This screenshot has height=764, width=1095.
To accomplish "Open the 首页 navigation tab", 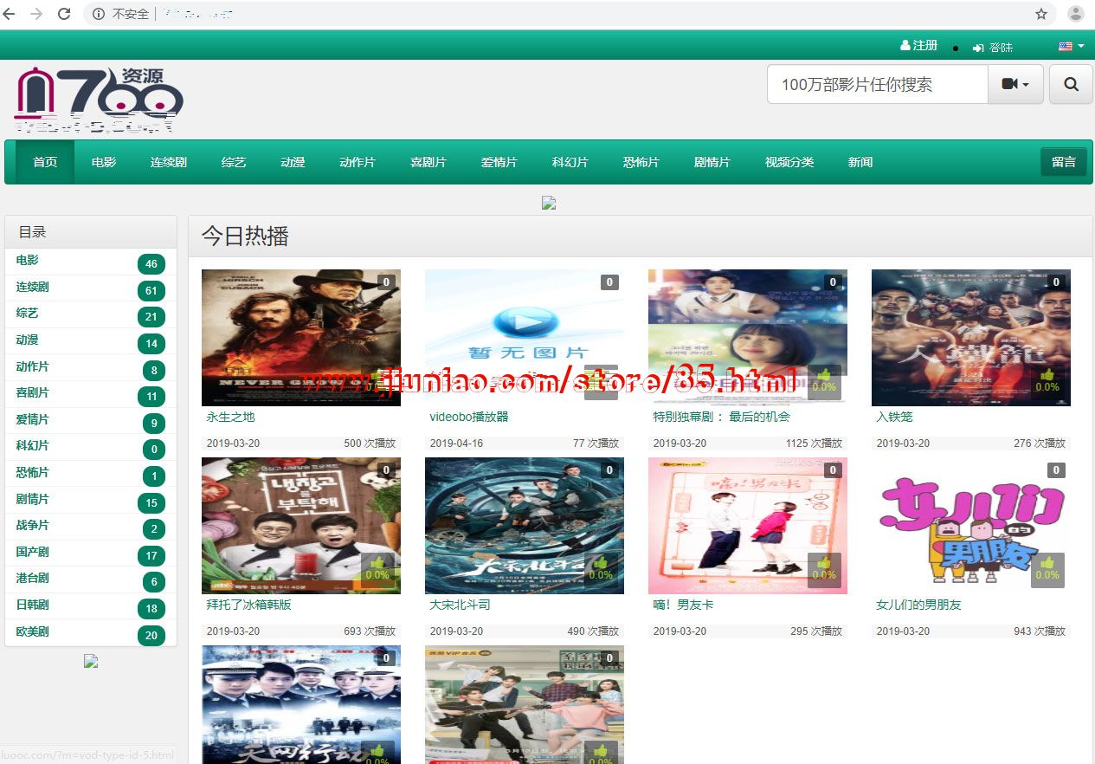I will (45, 162).
